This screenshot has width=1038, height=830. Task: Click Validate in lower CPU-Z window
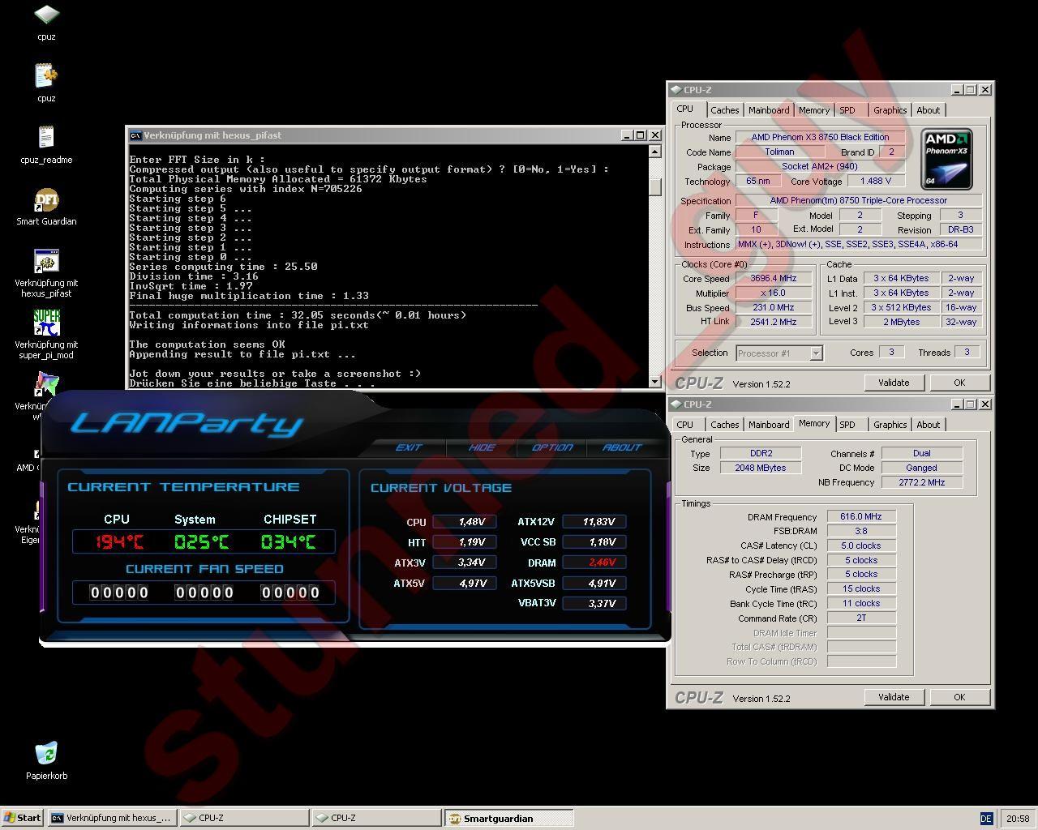point(894,697)
